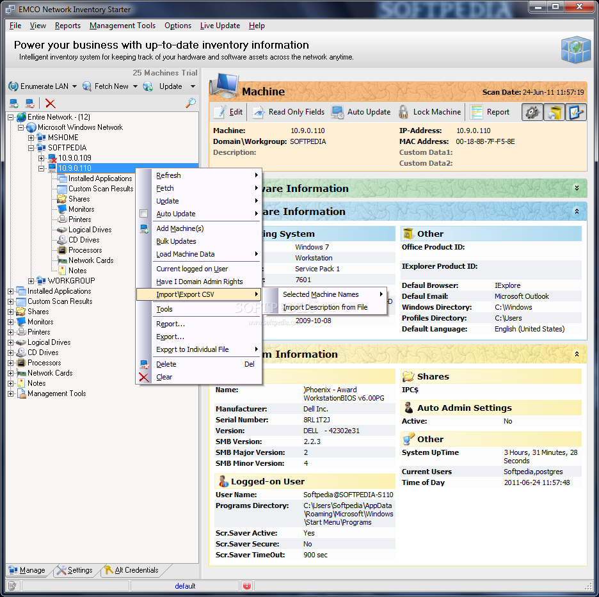599x597 pixels.
Task: Click the Auto Update monitor icon
Action: [337, 112]
